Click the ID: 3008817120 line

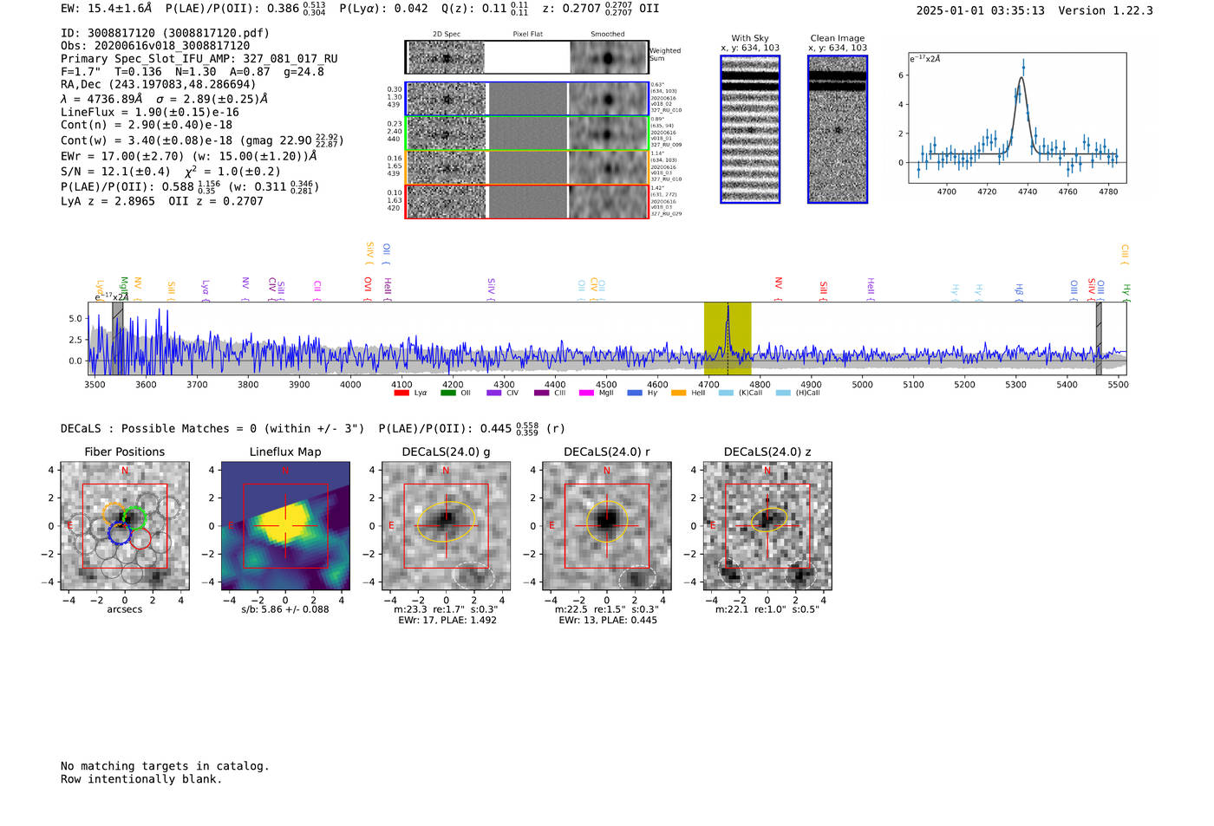tap(165, 33)
